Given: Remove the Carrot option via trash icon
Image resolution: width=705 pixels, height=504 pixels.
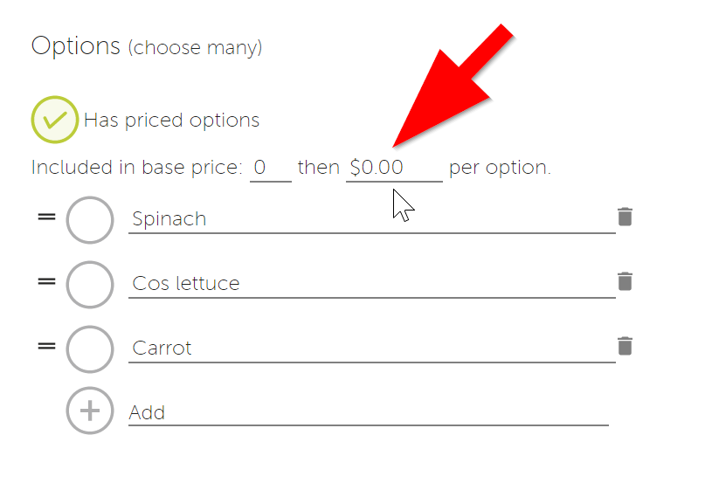Looking at the screenshot, I should coord(625,346).
